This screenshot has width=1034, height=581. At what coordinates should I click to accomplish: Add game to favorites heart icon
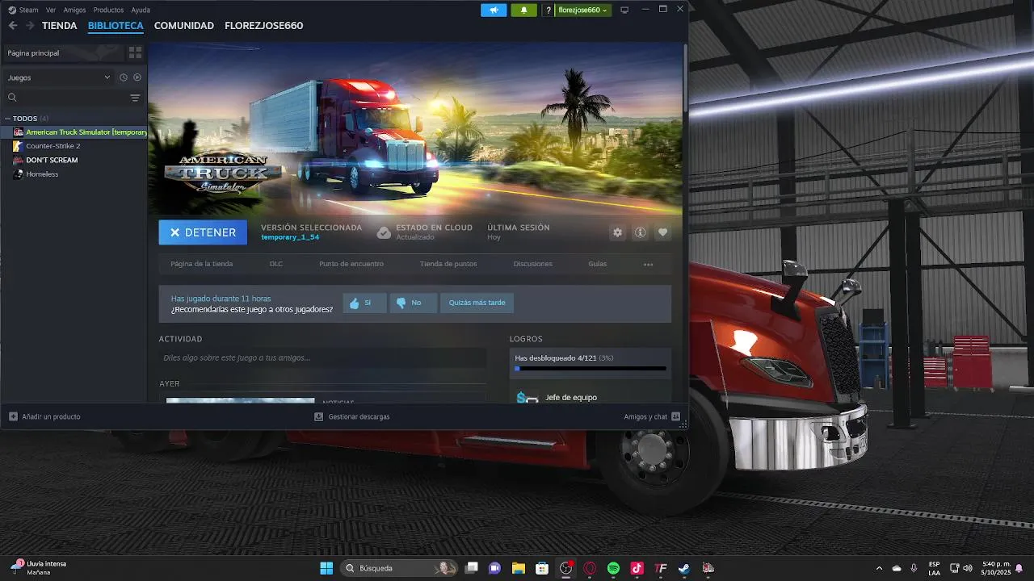[x=662, y=232]
